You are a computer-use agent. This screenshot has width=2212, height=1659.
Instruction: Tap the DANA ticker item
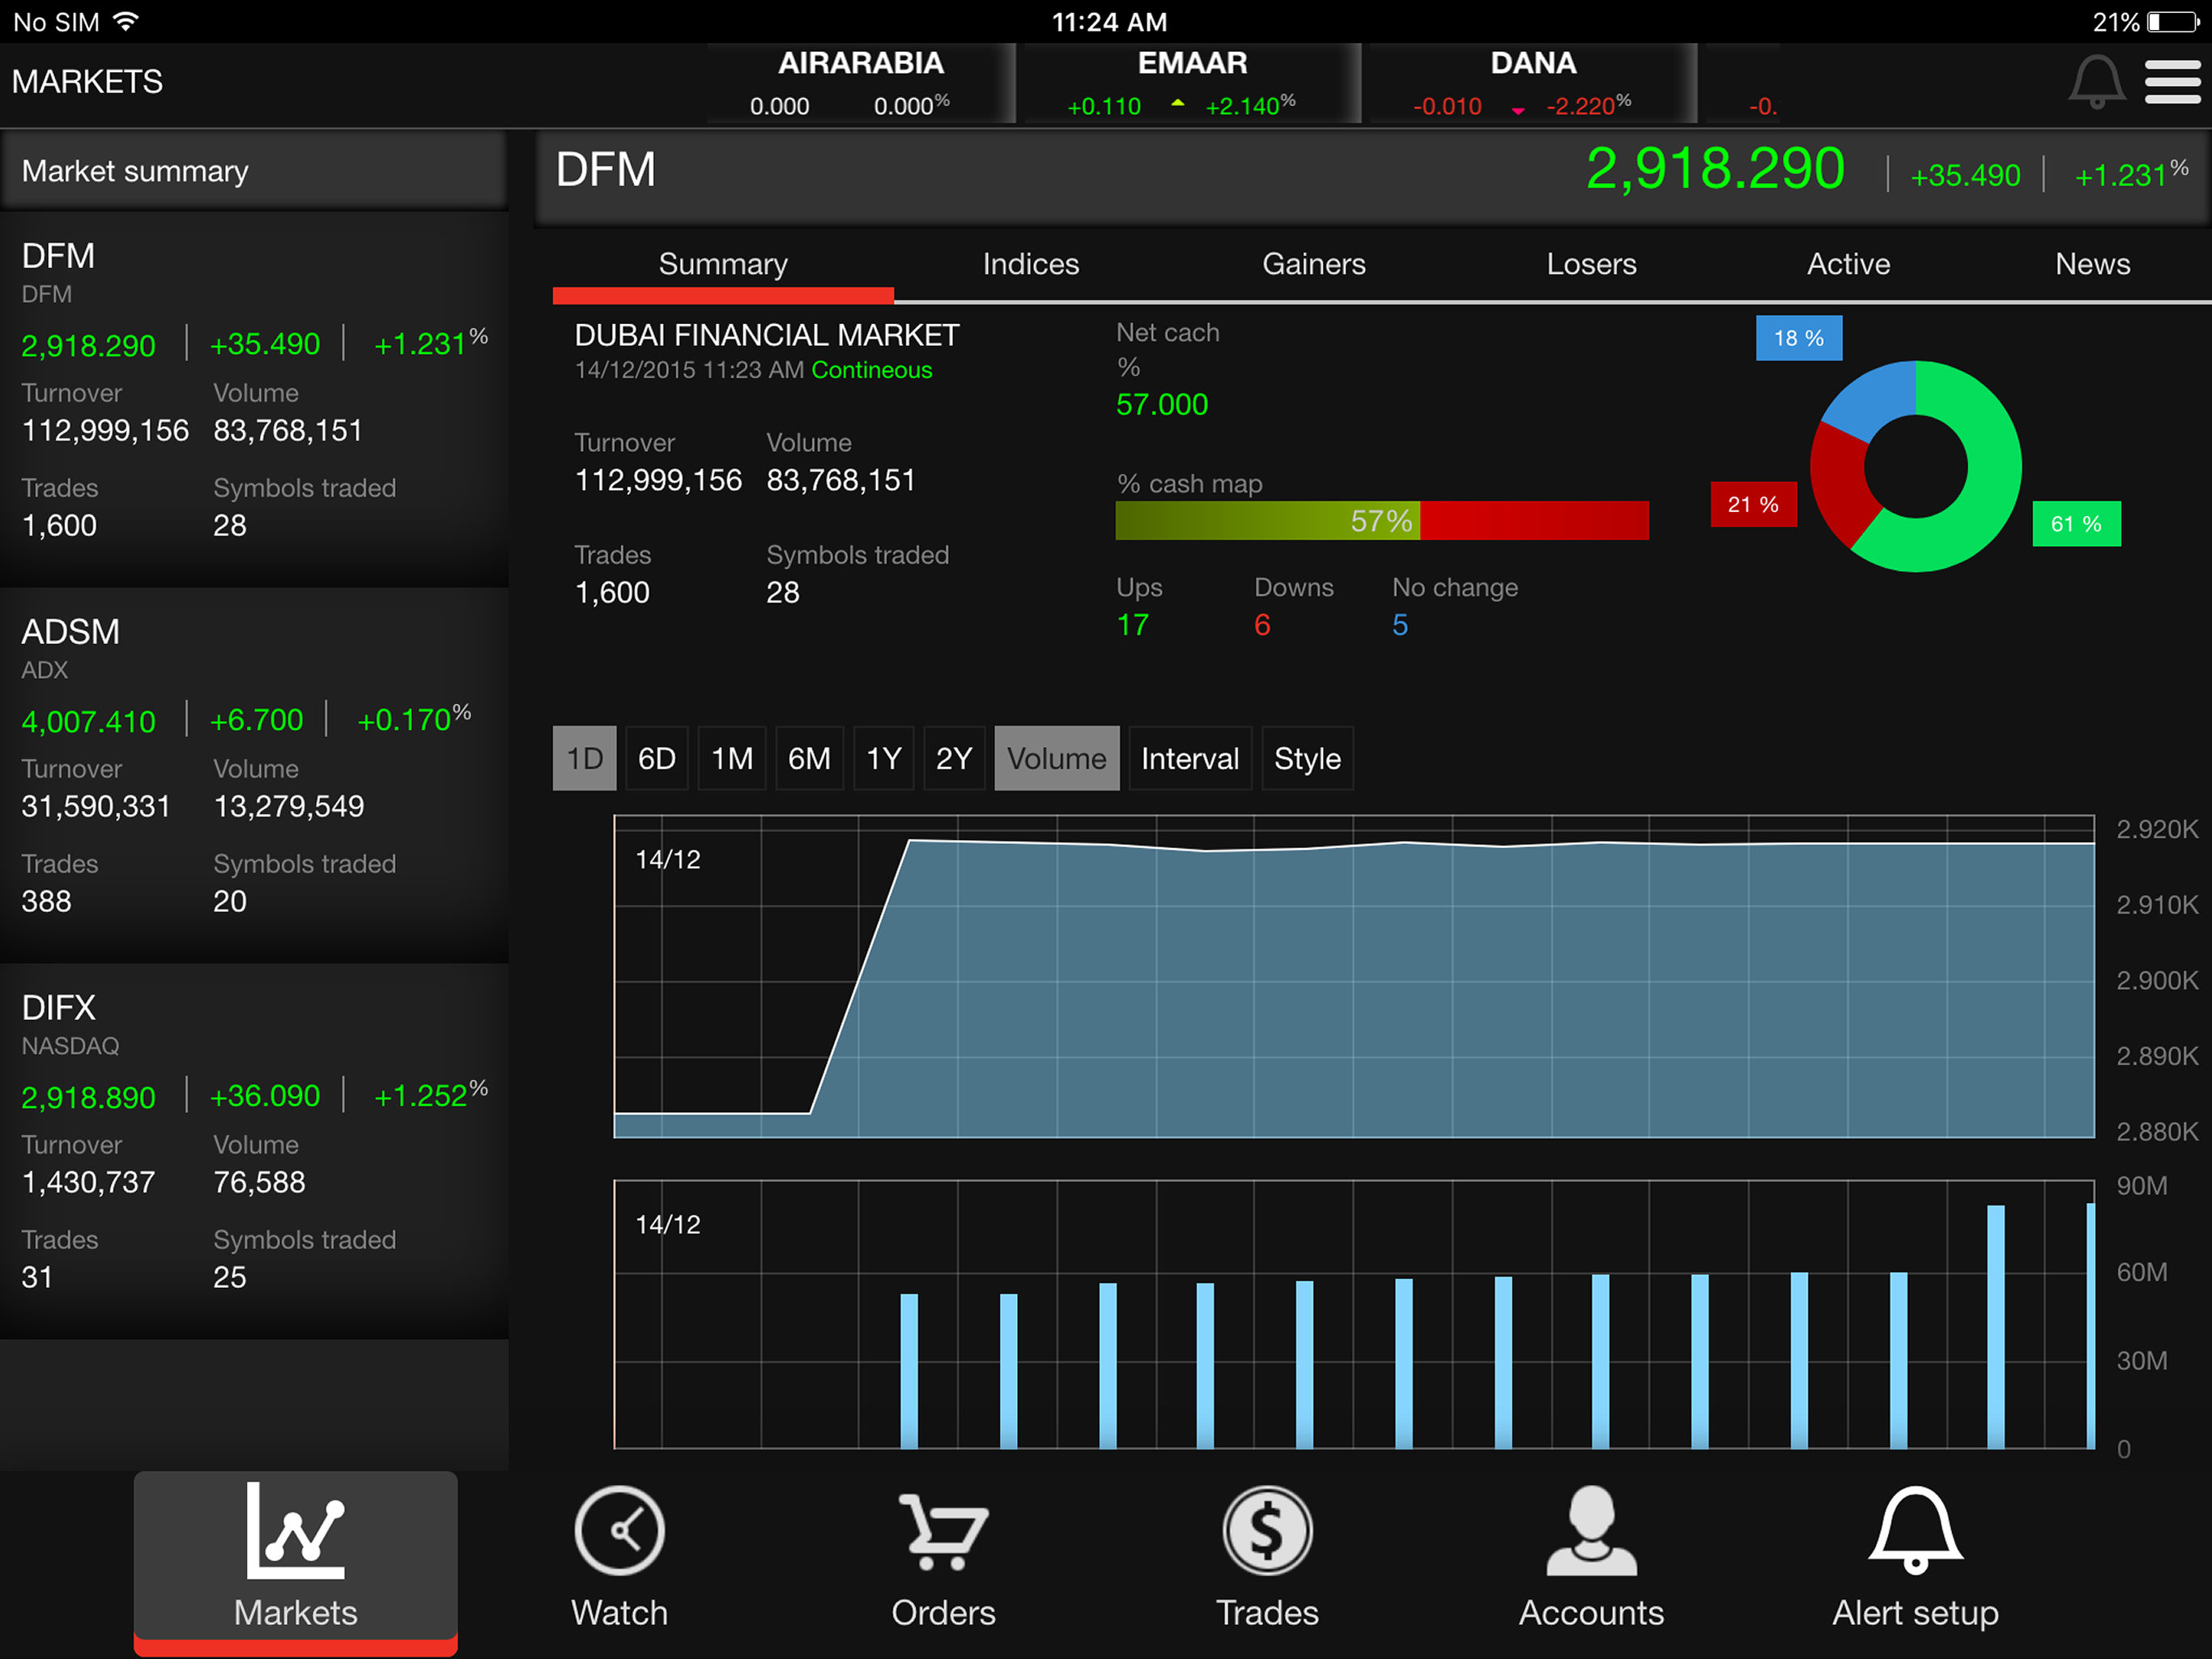[1533, 83]
